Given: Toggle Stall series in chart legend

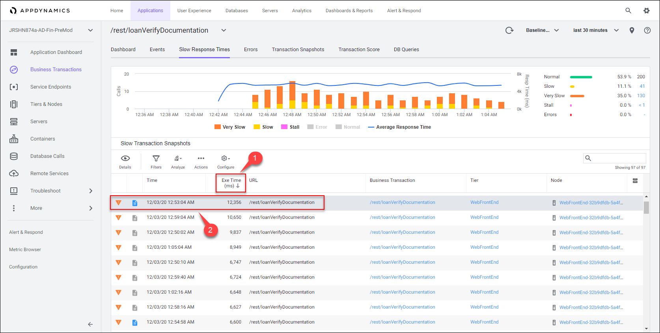Looking at the screenshot, I should point(290,127).
